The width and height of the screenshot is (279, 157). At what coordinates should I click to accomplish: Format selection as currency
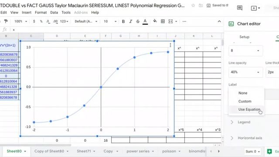click(x=34, y=21)
